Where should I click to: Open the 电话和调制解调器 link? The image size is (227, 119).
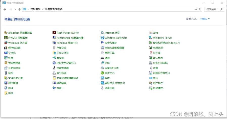(x=114, y=48)
